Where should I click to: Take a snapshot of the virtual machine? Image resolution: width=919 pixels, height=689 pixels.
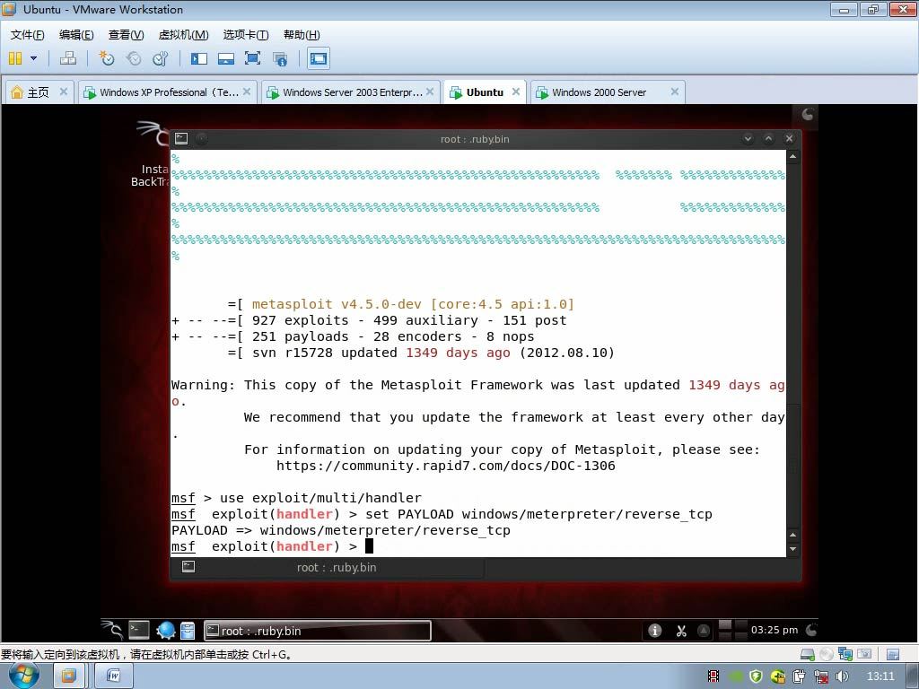point(106,58)
